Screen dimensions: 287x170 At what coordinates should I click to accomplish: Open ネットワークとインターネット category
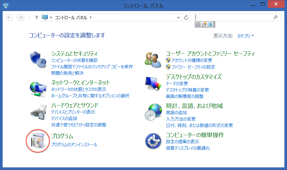(81, 83)
